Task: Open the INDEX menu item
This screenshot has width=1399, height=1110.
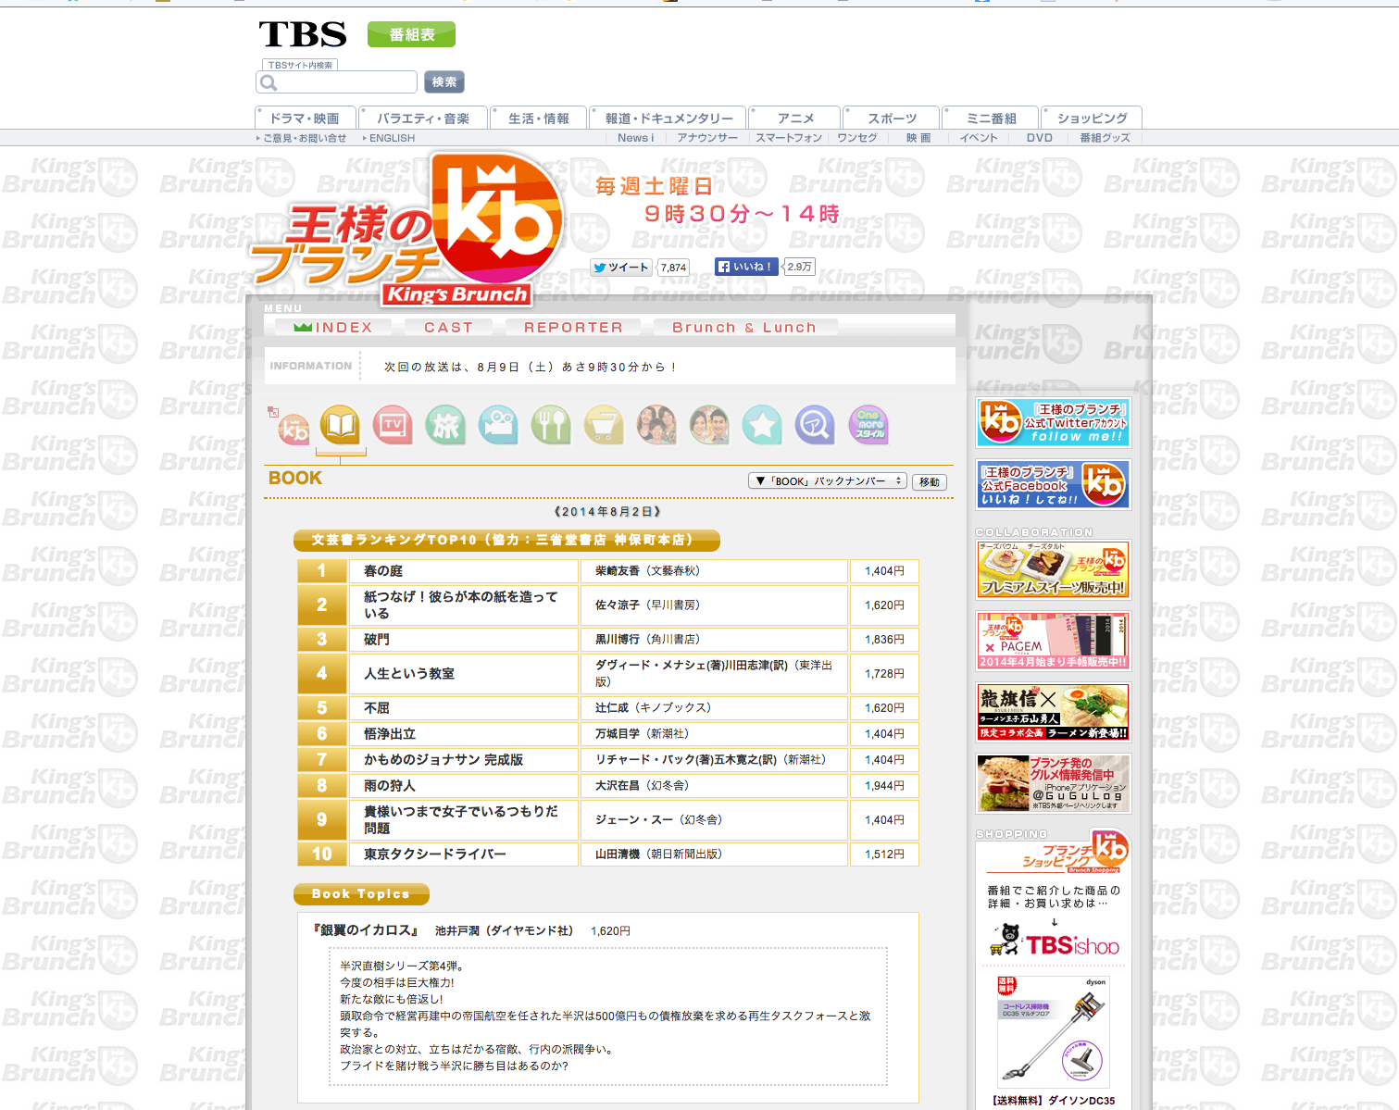Action: pyautogui.click(x=333, y=328)
